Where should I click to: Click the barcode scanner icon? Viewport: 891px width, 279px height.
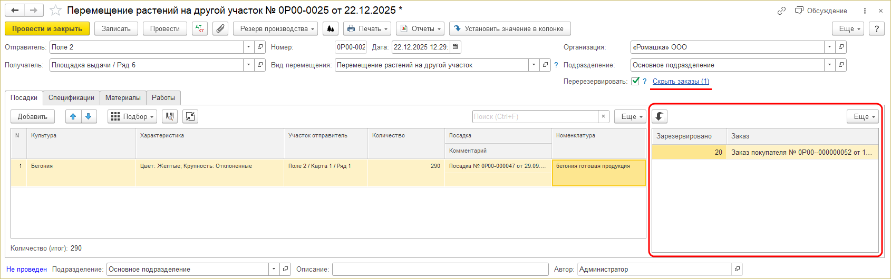click(170, 116)
